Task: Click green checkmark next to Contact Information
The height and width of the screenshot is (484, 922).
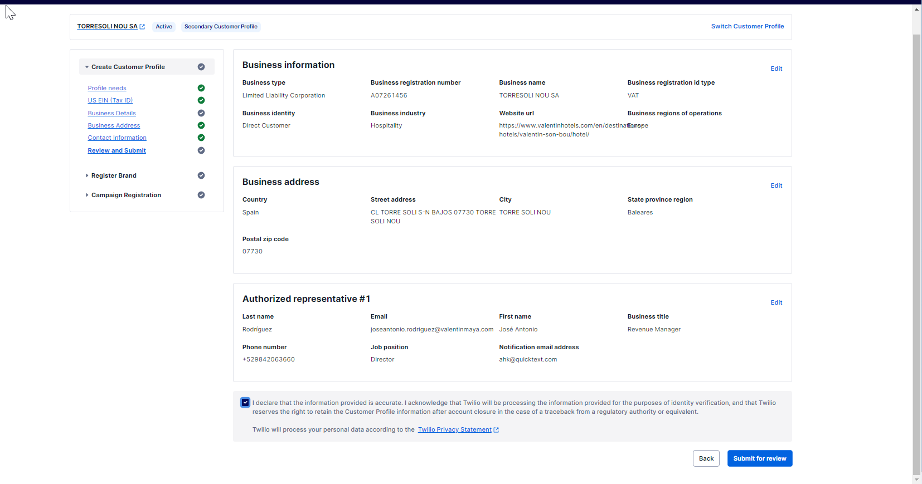Action: coord(201,138)
